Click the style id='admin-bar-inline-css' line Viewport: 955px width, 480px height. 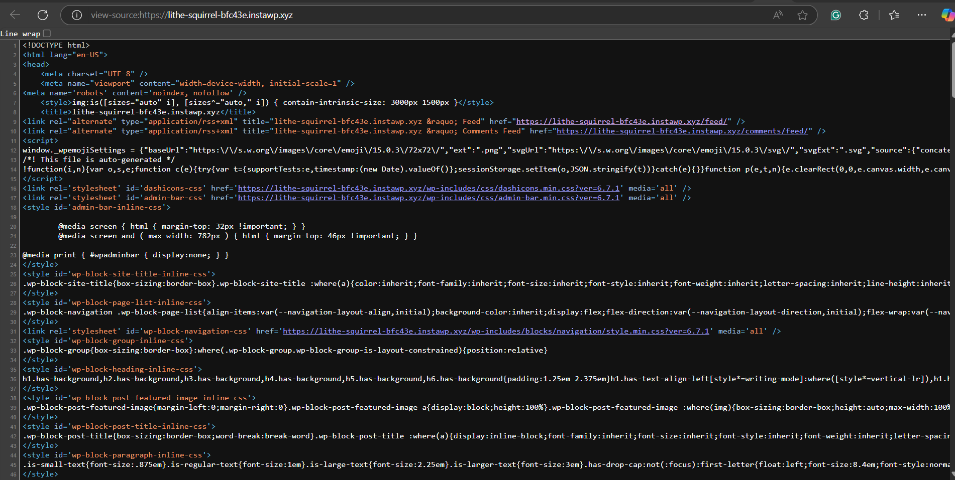96,207
